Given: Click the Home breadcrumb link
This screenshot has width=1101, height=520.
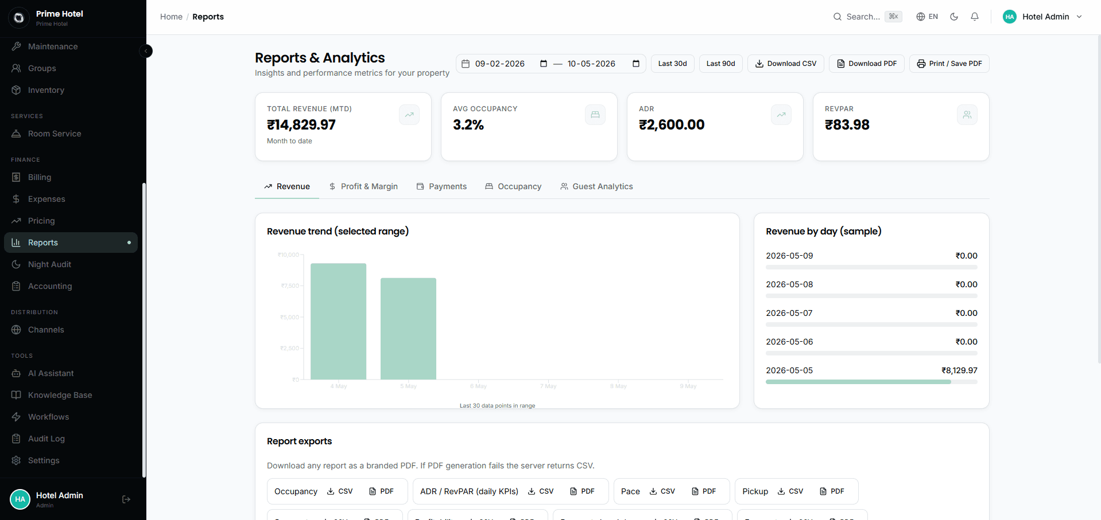Looking at the screenshot, I should 171,17.
